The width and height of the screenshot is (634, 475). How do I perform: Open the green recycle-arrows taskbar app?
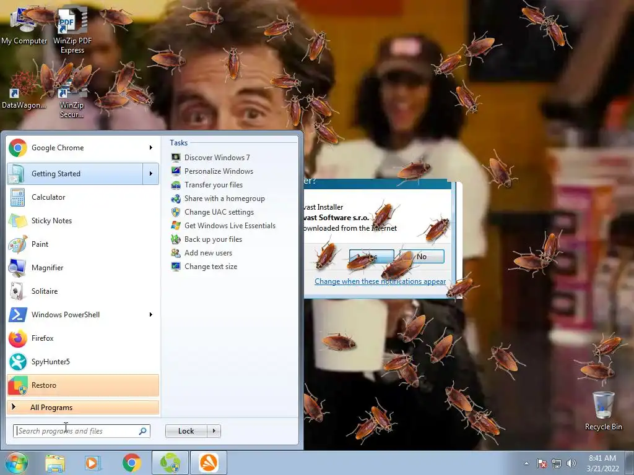(x=170, y=463)
